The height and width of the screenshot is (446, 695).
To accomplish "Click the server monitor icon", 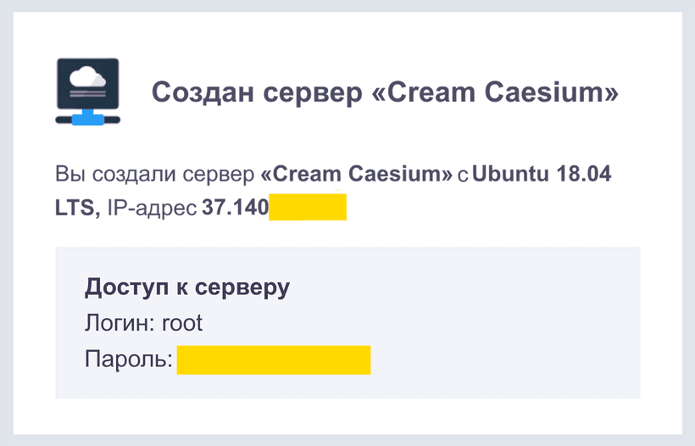I will point(88,92).
